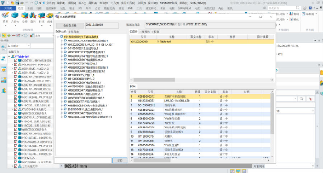
Task: Toggle checkbox for RTLC40-S-211 component
Action: click(15, 109)
